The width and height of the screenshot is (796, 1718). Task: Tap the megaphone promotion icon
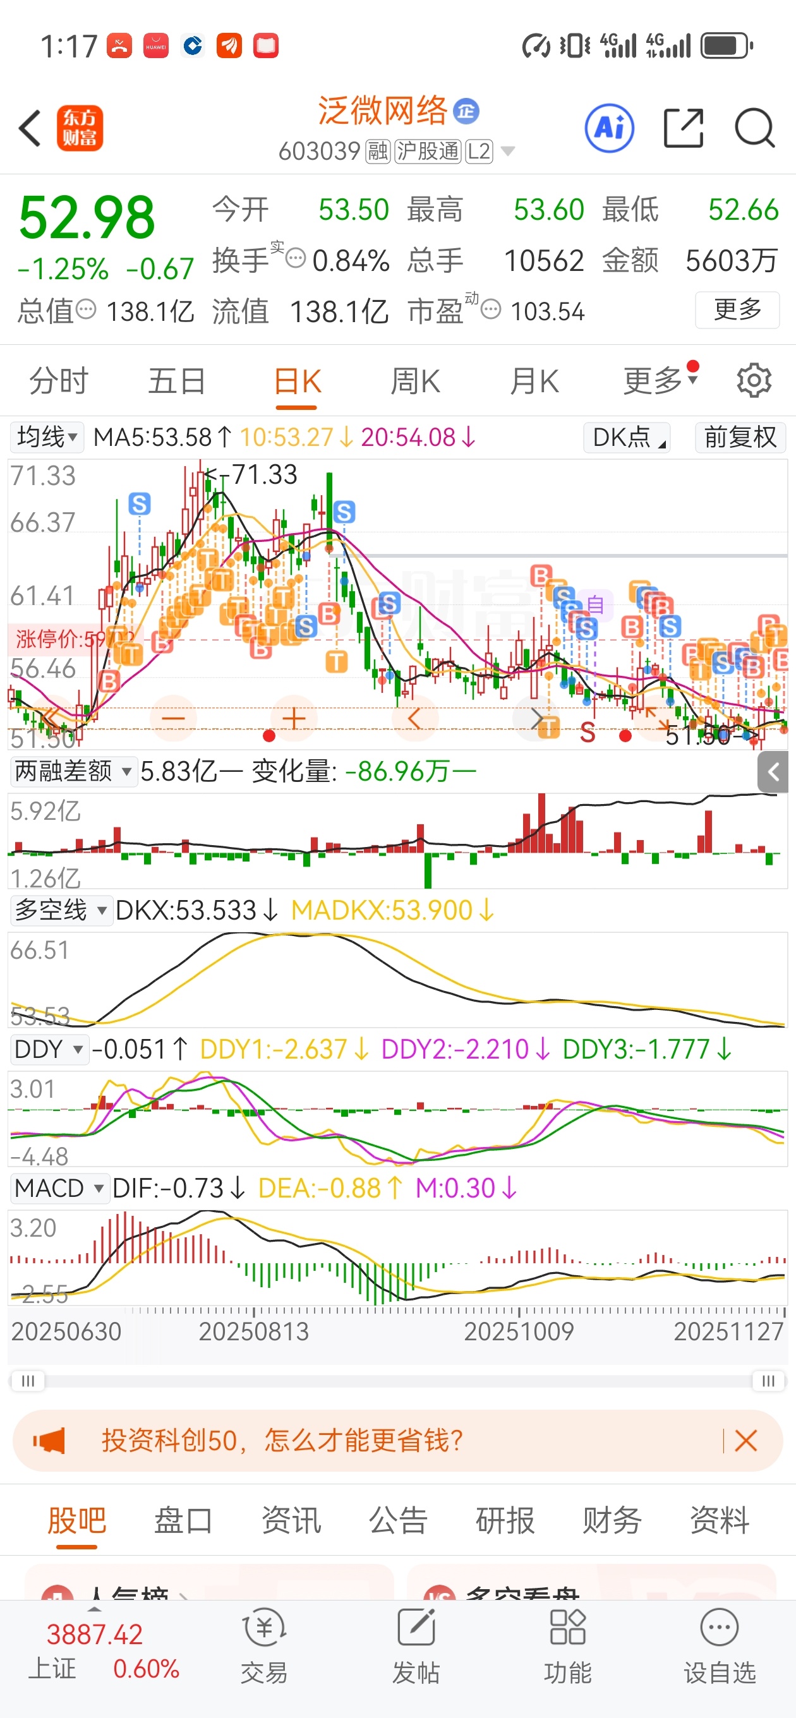click(49, 1441)
